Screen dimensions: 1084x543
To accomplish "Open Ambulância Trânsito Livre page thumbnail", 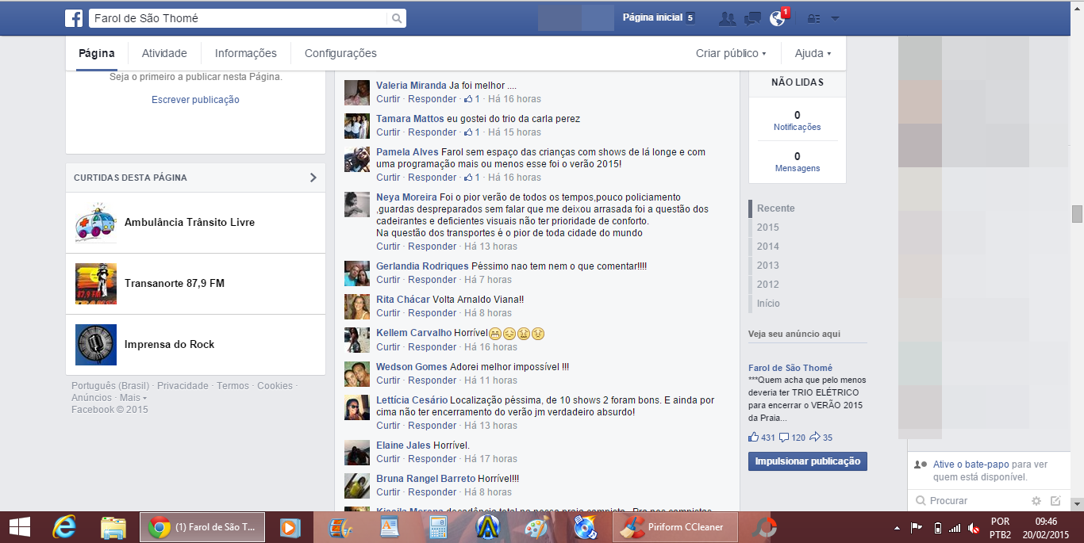I will click(x=96, y=223).
